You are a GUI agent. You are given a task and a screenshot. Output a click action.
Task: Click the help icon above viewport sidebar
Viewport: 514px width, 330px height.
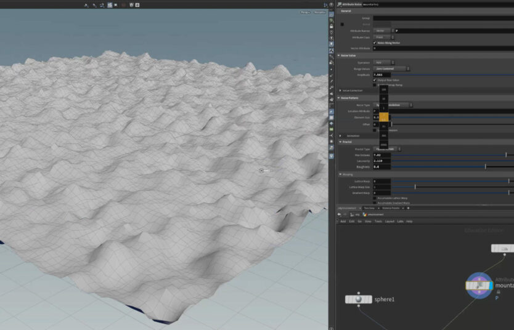click(x=332, y=4)
